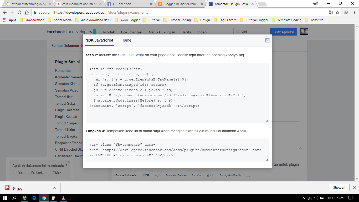Switch language to Español
Image resolution: width=359 pixels, height=202 pixels.
click(196, 175)
